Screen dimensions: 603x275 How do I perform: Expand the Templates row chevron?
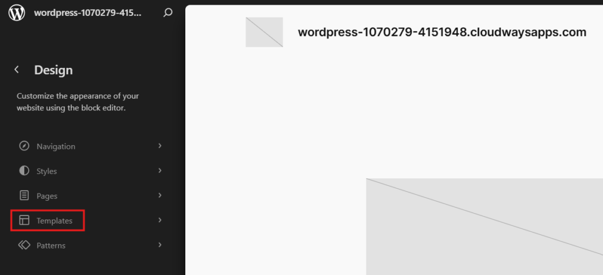160,220
